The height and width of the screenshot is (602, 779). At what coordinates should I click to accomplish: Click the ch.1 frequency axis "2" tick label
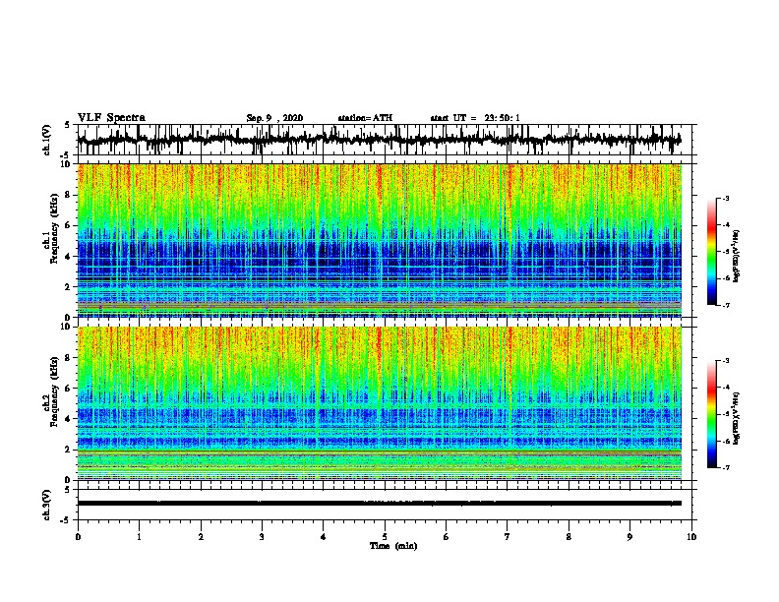click(69, 287)
